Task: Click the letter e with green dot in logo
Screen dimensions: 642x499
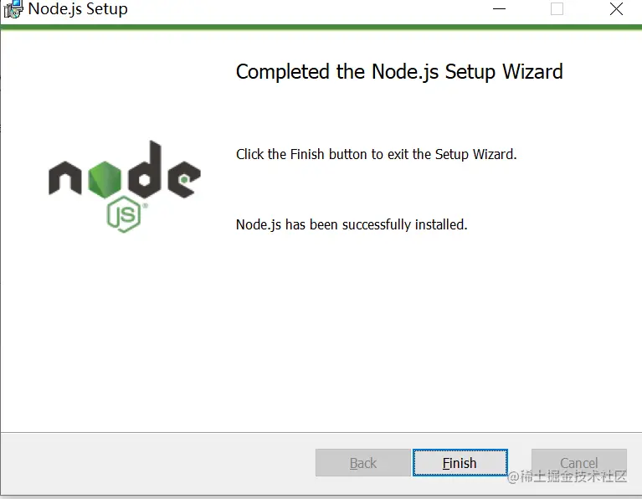Action: pyautogui.click(x=184, y=179)
